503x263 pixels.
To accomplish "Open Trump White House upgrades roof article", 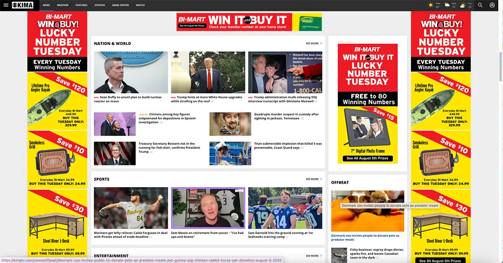I will (207, 99).
